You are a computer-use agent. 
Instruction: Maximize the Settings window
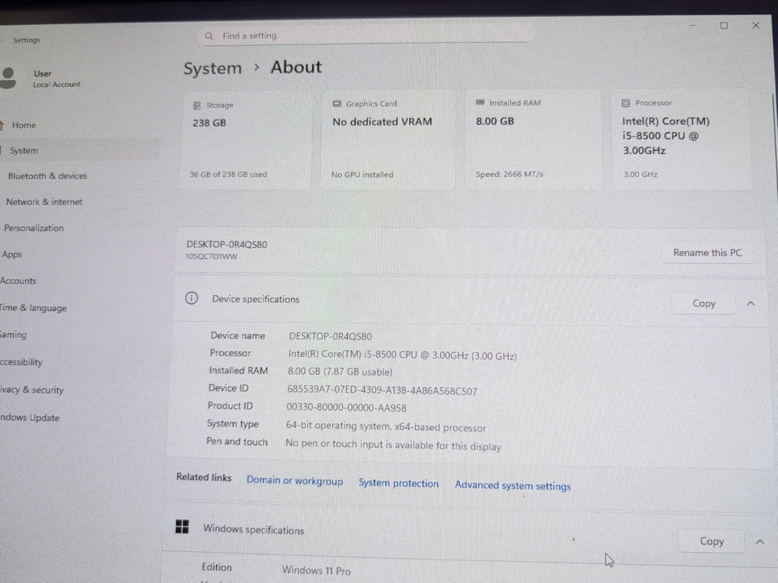(x=724, y=25)
